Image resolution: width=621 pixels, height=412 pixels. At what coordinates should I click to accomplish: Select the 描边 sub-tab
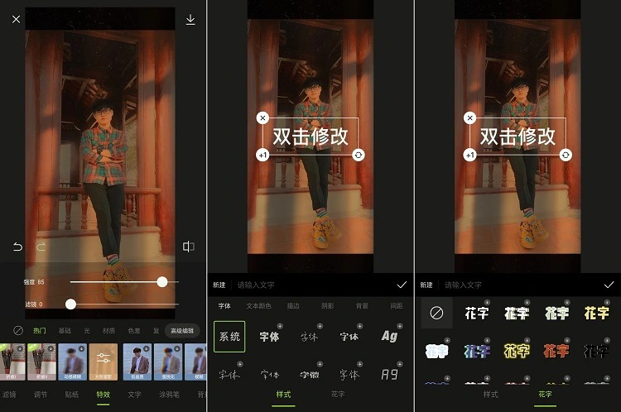coord(293,305)
